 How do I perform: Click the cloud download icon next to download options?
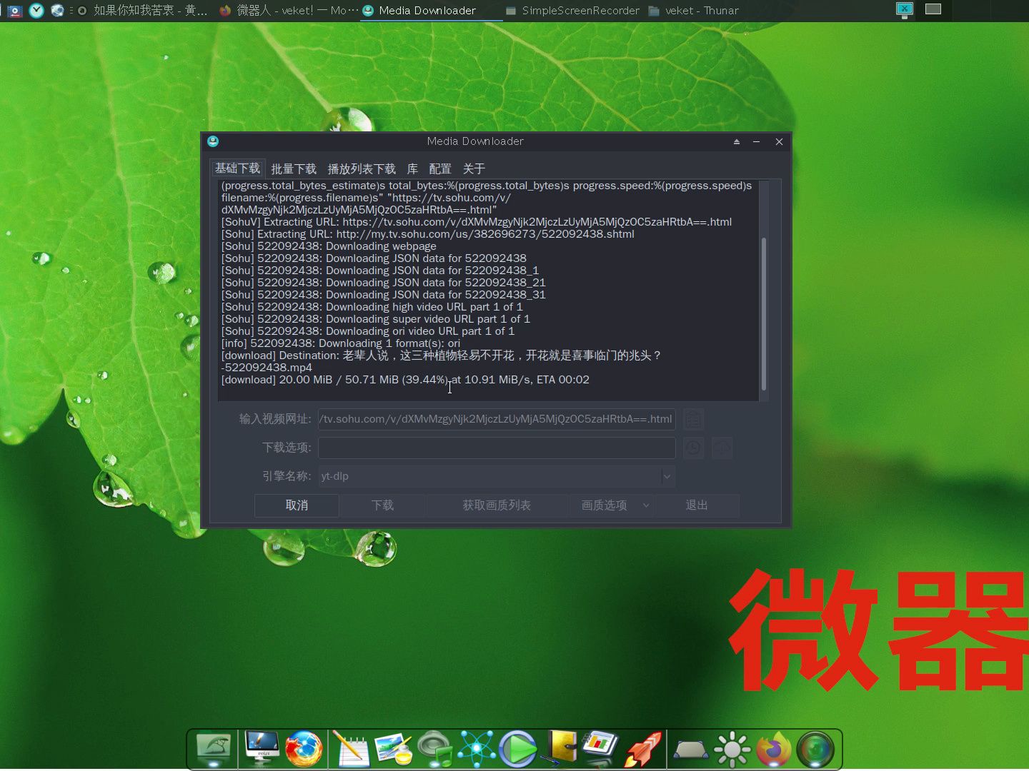tap(722, 448)
